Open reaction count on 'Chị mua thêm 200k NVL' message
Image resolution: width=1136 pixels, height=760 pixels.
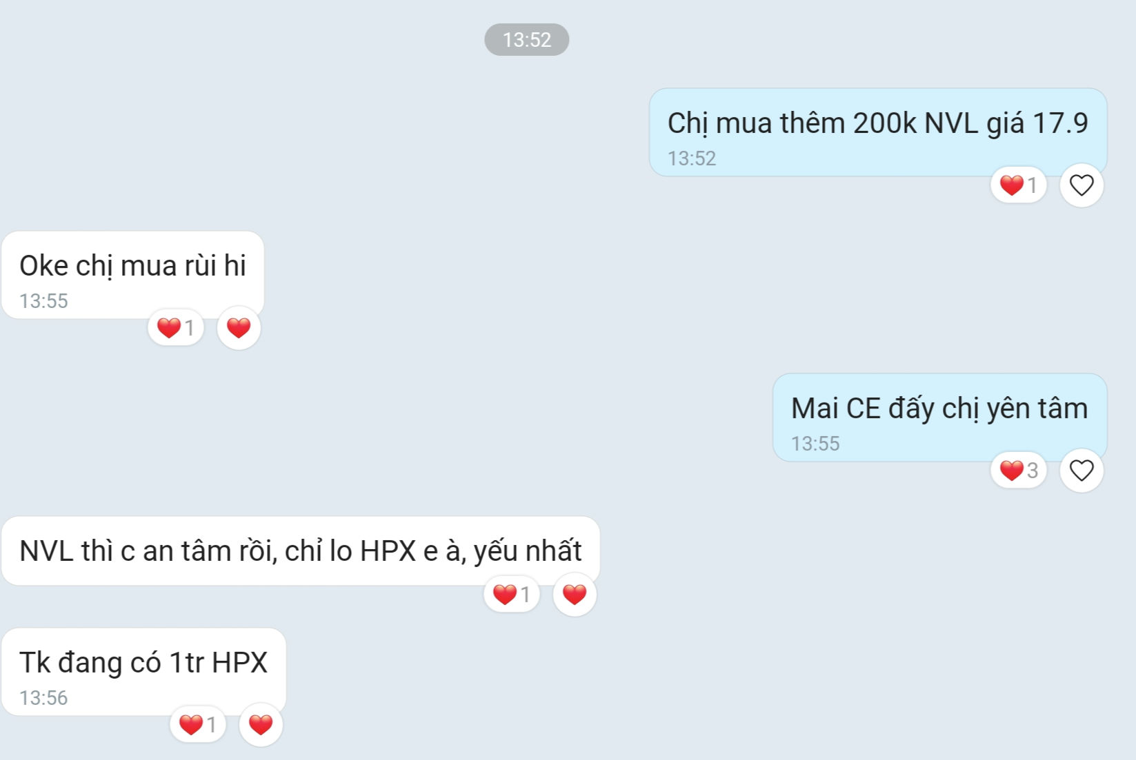coord(1019,185)
